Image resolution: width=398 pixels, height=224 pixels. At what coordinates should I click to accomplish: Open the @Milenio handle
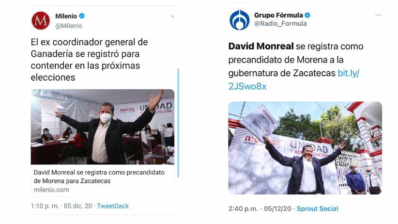pyautogui.click(x=69, y=26)
